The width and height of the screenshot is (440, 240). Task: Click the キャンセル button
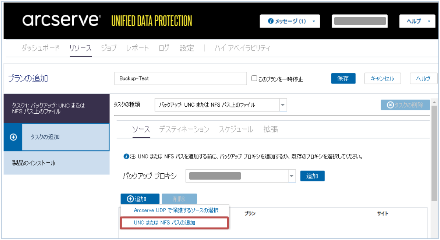coord(382,78)
